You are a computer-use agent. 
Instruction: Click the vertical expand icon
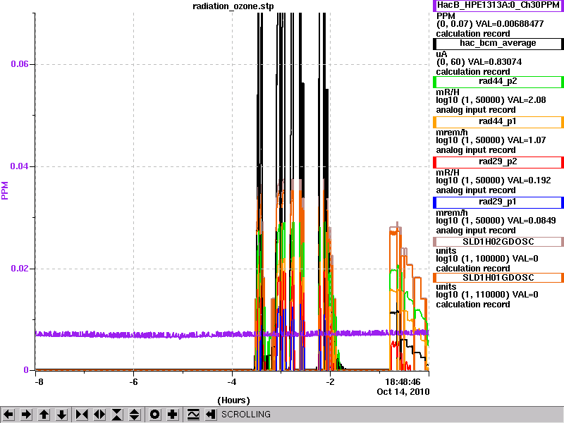(x=135, y=415)
